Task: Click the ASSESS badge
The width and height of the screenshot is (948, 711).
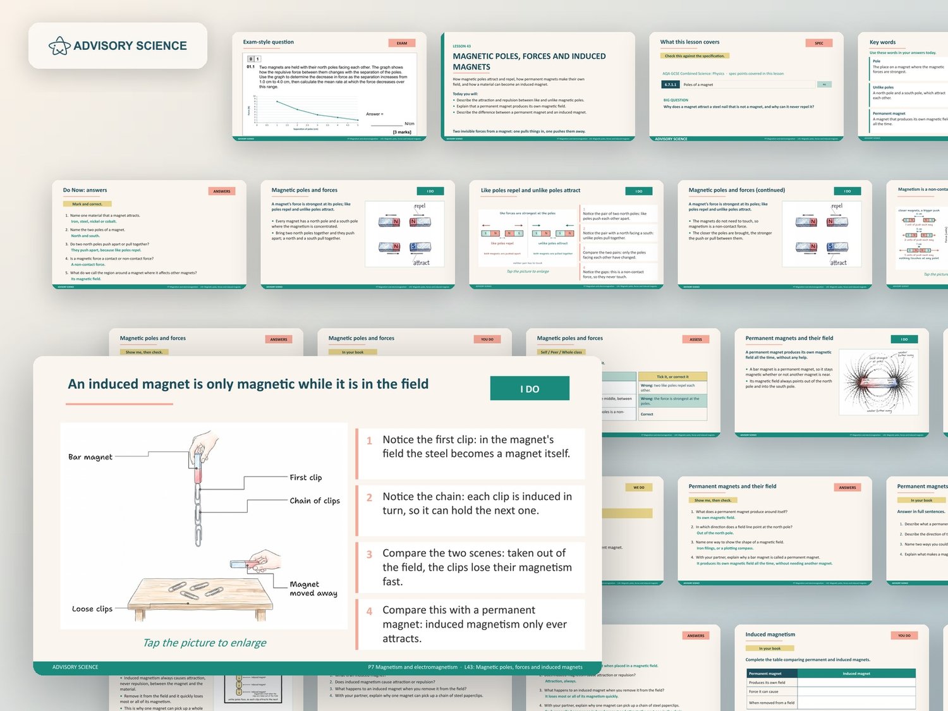Action: [x=696, y=339]
